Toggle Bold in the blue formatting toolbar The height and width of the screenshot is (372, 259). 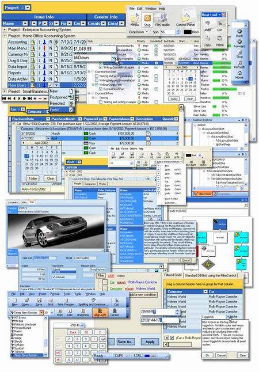point(60,312)
